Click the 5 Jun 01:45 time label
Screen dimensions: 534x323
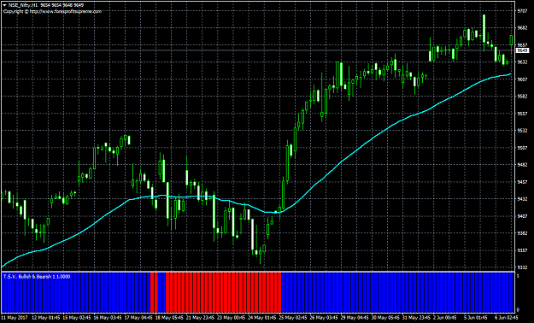pyautogui.click(x=476, y=318)
